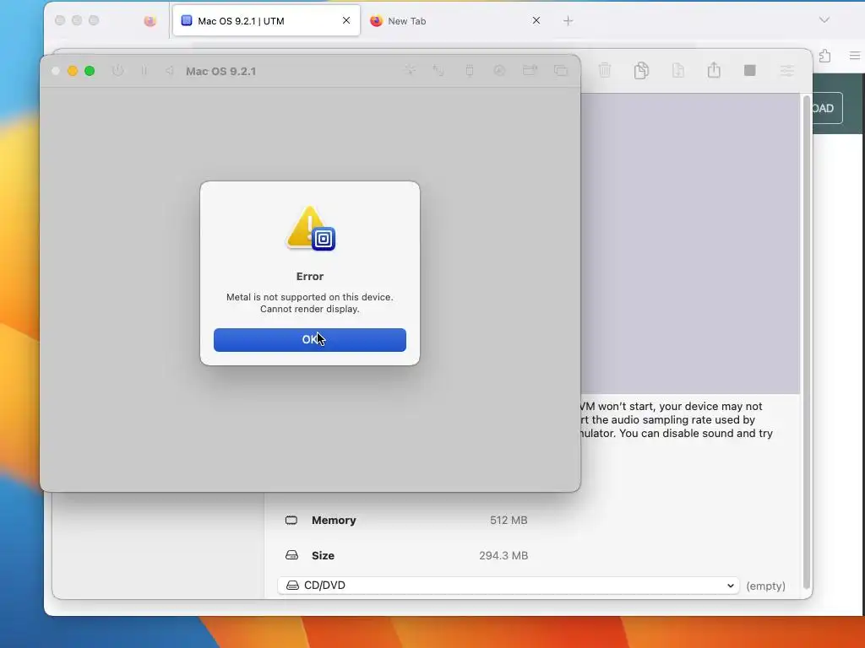Click the 512 MB memory value
The width and height of the screenshot is (865, 648).
(x=509, y=520)
